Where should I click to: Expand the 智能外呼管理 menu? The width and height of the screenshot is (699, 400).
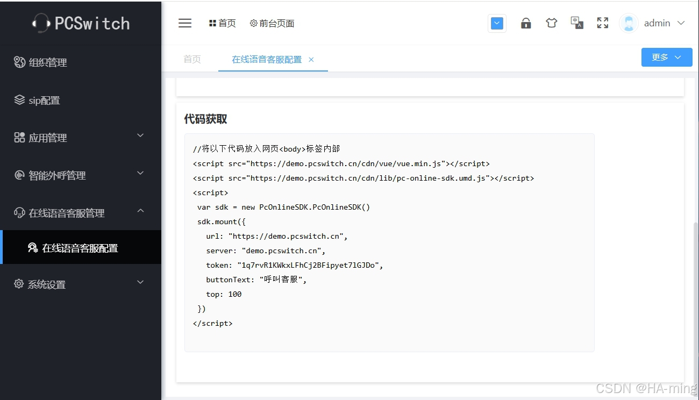pos(81,175)
